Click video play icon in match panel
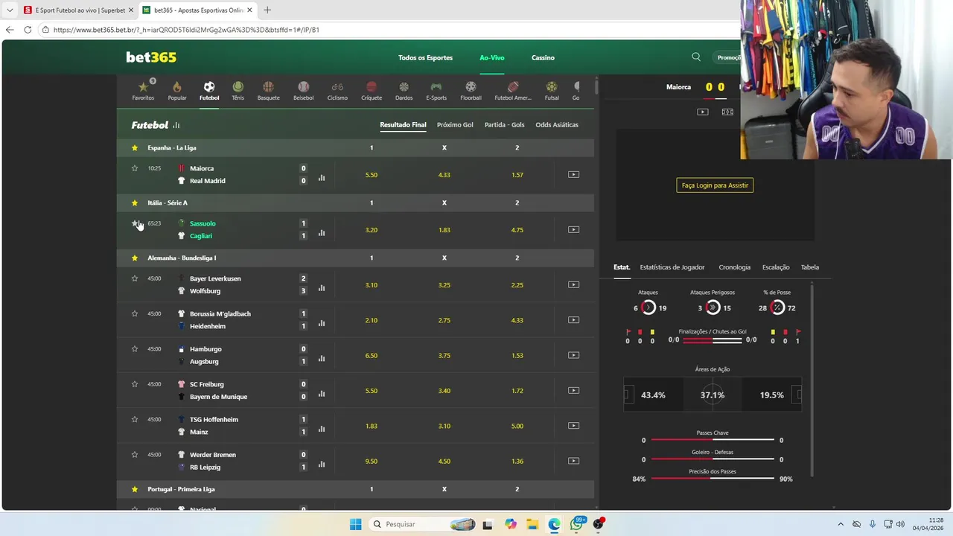Image resolution: width=953 pixels, height=536 pixels. coord(703,112)
